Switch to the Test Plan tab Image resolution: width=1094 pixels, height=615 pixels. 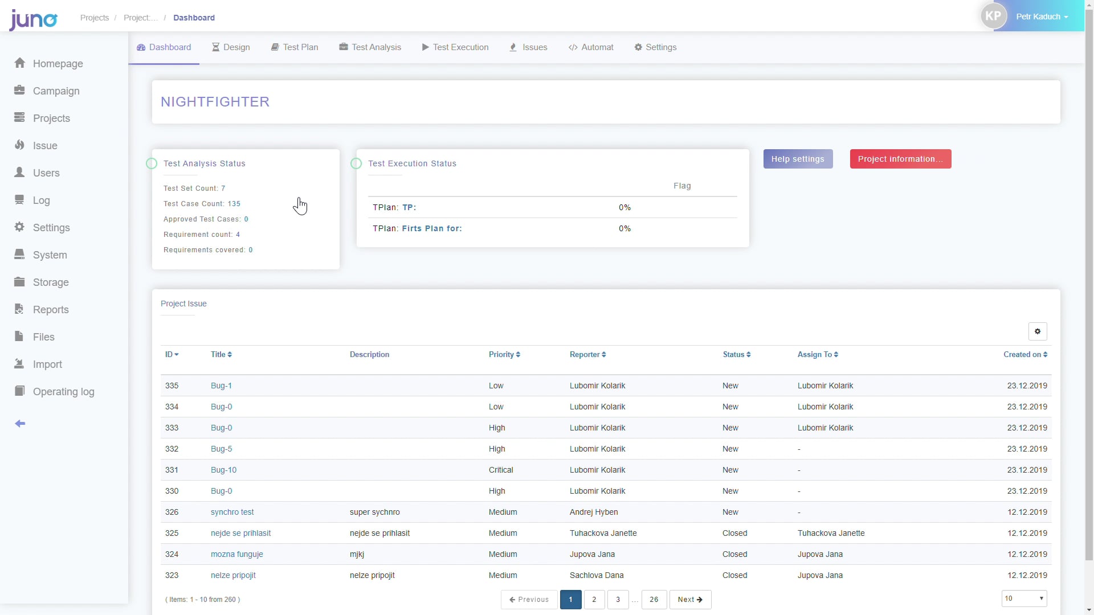[x=295, y=47]
